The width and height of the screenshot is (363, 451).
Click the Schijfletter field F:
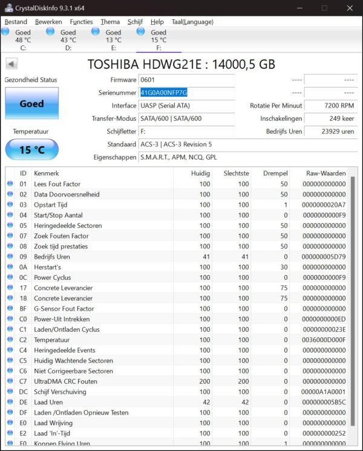pyautogui.click(x=186, y=131)
